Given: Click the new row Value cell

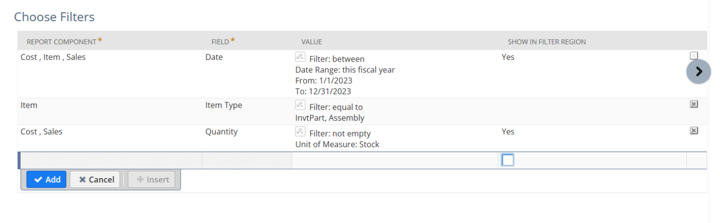Looking at the screenshot, I should pyautogui.click(x=395, y=160).
